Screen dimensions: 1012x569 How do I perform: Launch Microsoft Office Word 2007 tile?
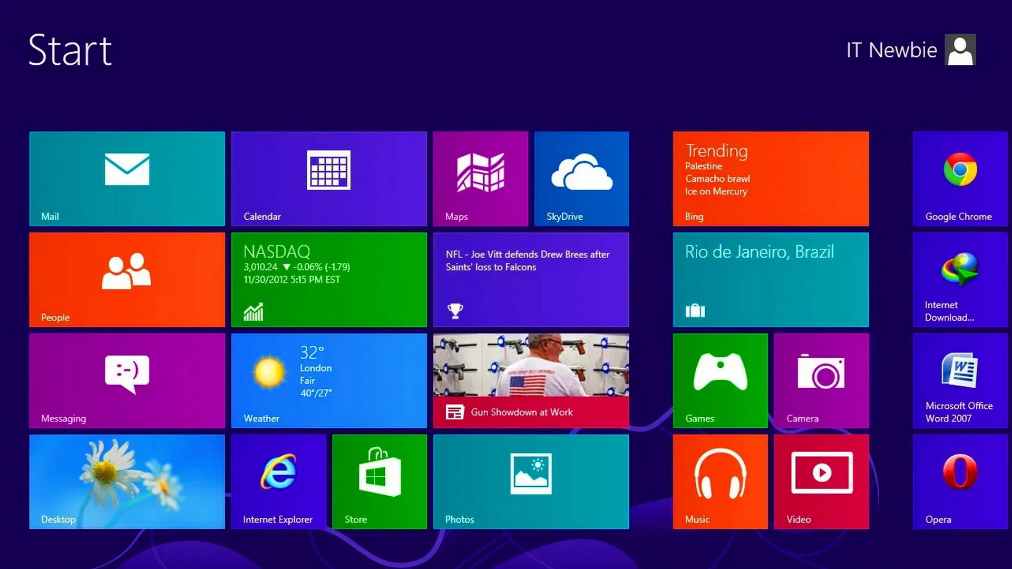[960, 381]
